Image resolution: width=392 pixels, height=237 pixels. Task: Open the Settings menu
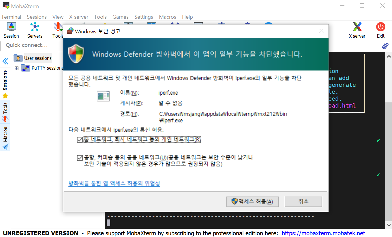point(144,17)
